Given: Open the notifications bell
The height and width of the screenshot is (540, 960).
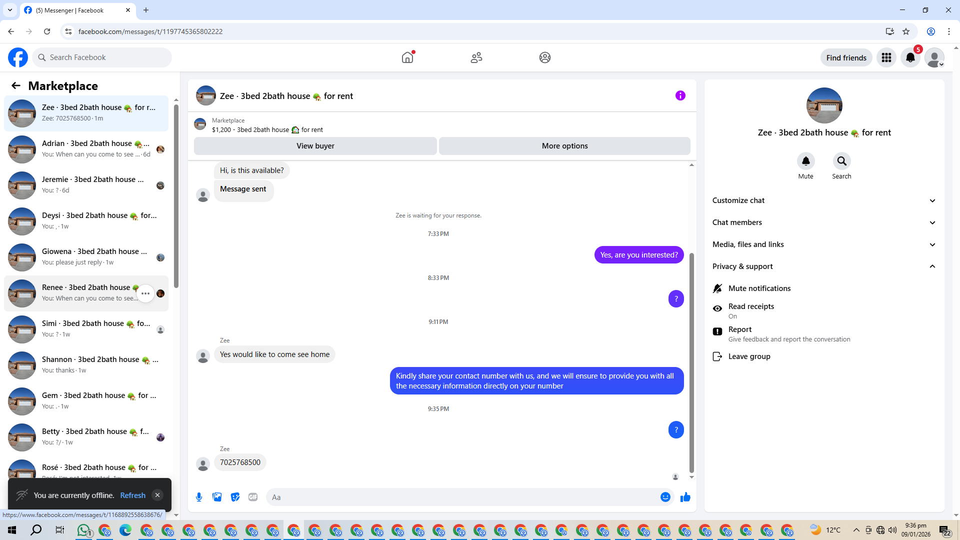Looking at the screenshot, I should (x=910, y=57).
